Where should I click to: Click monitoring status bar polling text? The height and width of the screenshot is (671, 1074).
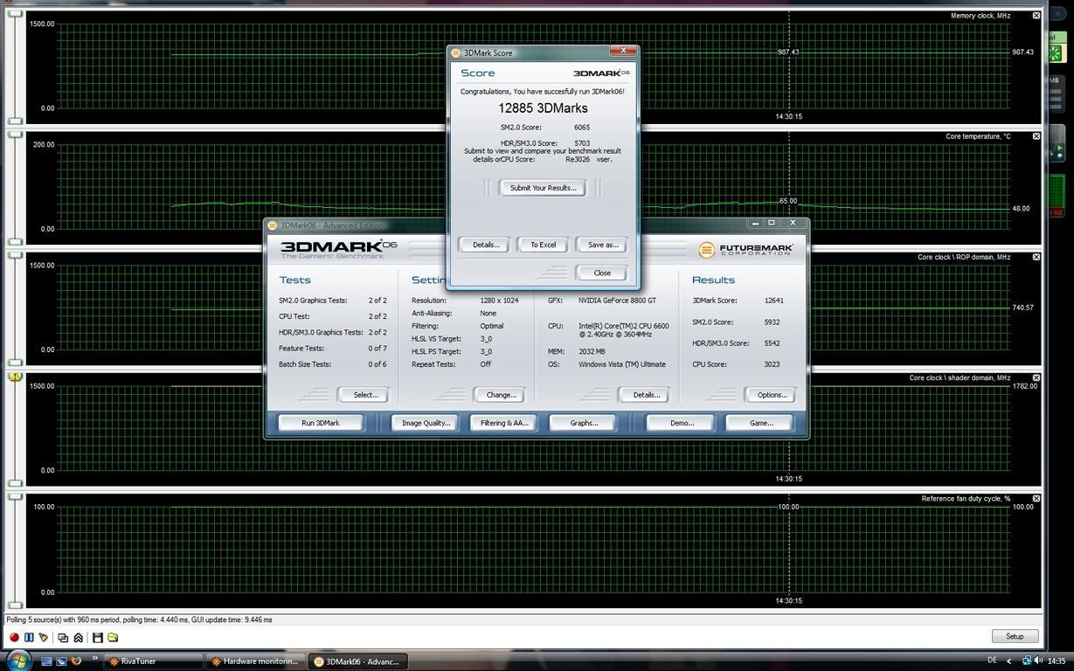click(140, 619)
